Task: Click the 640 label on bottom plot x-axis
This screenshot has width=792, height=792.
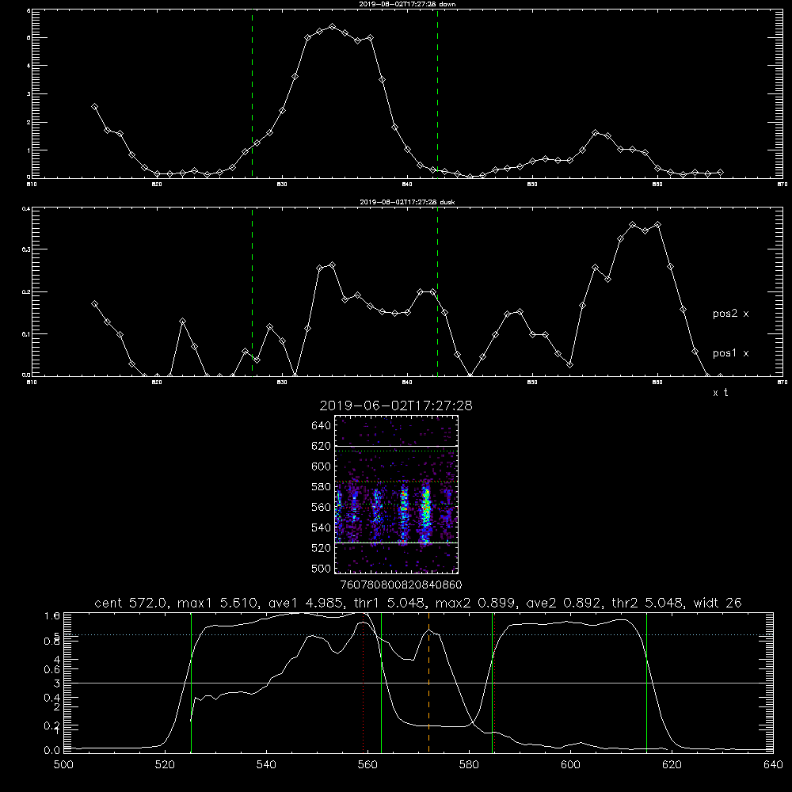Action: (773, 765)
